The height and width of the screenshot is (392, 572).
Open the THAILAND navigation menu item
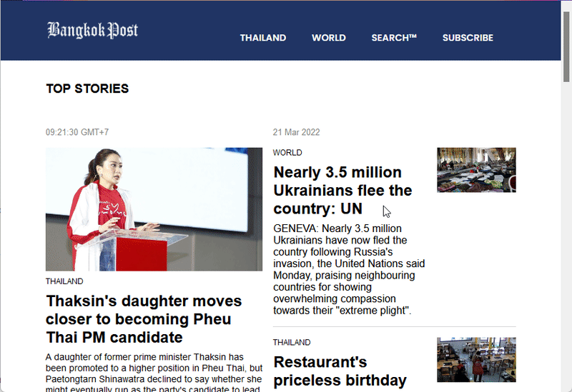(262, 38)
